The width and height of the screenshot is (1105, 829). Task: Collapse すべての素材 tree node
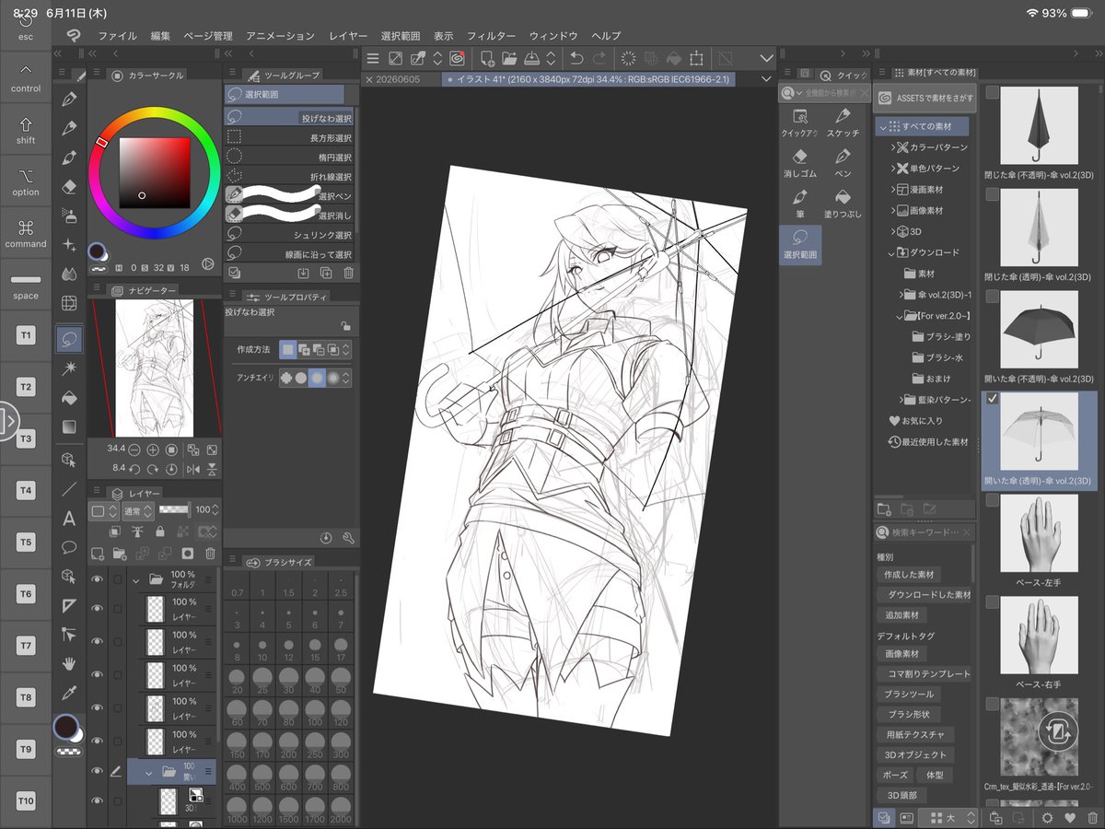click(x=883, y=126)
